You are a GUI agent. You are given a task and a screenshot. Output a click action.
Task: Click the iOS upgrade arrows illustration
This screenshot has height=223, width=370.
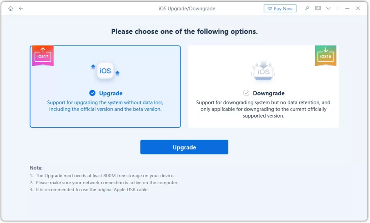(105, 71)
